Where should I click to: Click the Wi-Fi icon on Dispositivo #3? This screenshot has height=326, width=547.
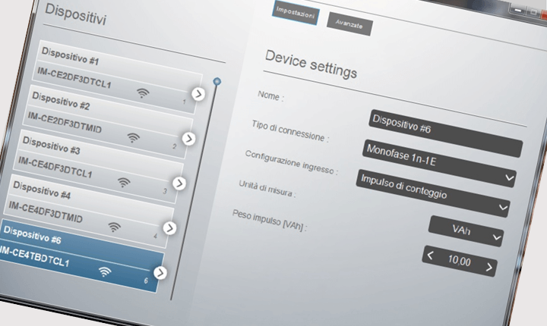coord(123,182)
